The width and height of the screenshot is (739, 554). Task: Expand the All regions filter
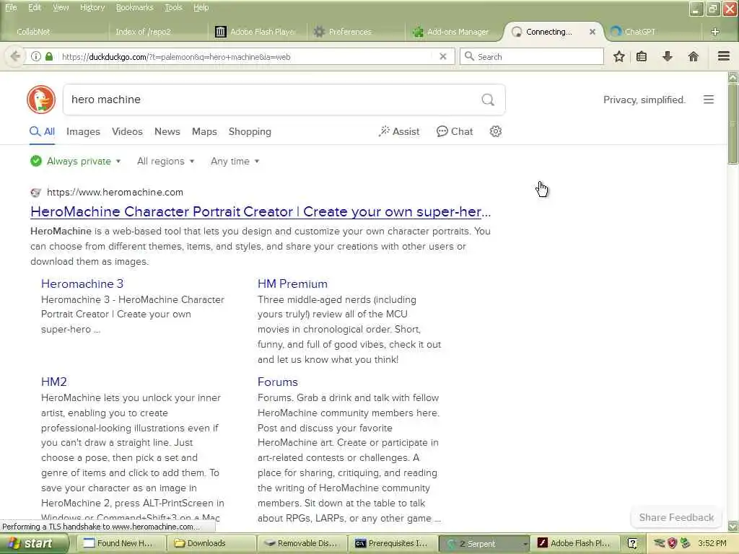165,161
